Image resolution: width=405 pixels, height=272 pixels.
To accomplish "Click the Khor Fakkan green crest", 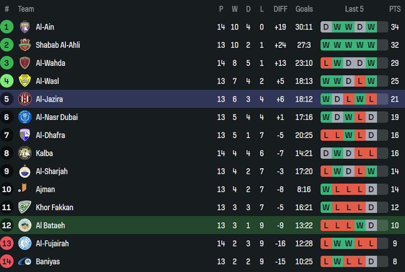I will click(x=24, y=208).
